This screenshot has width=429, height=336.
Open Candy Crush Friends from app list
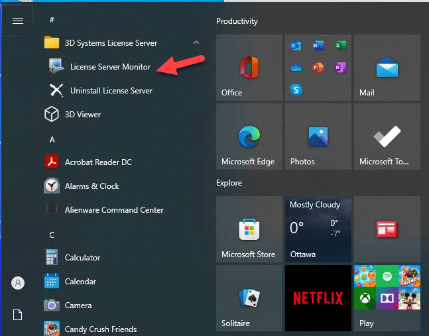tap(100, 329)
